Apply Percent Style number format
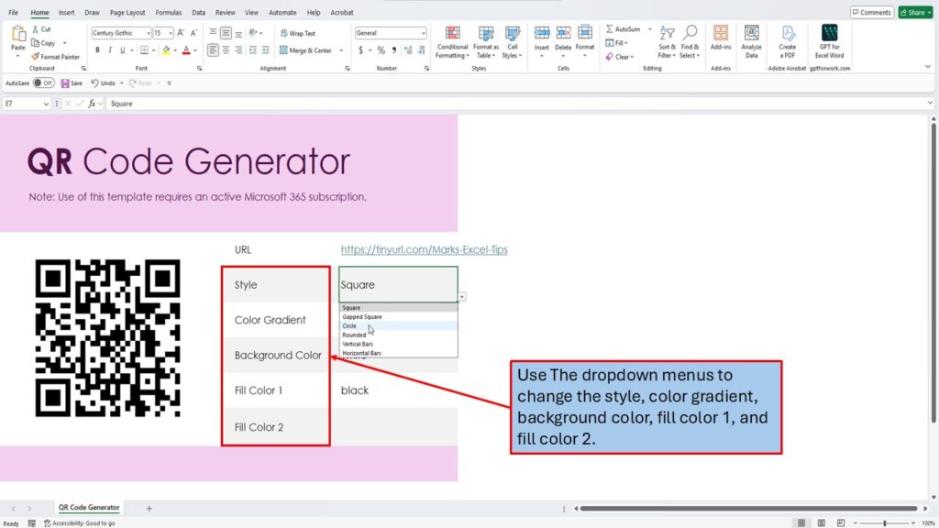 tap(381, 50)
